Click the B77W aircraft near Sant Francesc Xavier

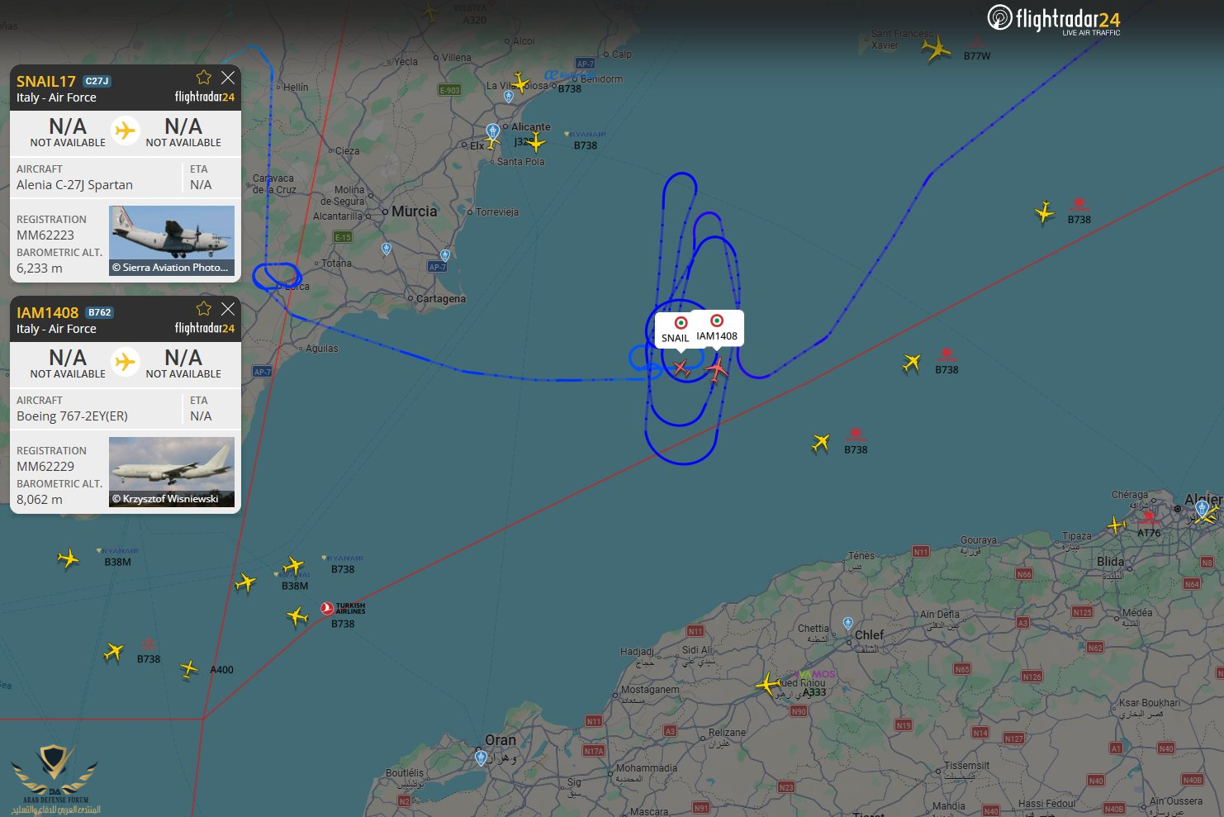[x=936, y=49]
